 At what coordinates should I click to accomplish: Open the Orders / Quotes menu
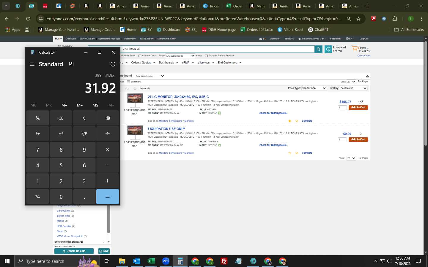click(143, 63)
